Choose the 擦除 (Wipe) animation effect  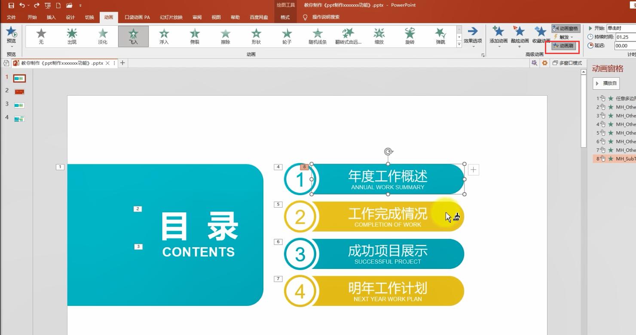tap(225, 36)
